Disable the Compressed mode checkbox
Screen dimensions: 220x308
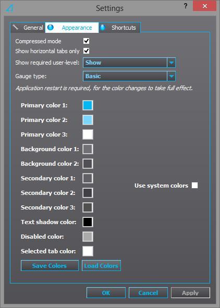pos(86,41)
